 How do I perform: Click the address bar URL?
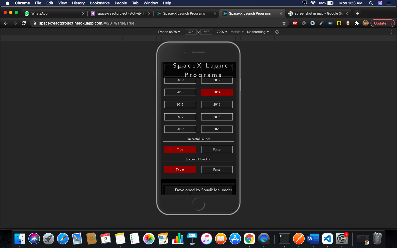87,23
